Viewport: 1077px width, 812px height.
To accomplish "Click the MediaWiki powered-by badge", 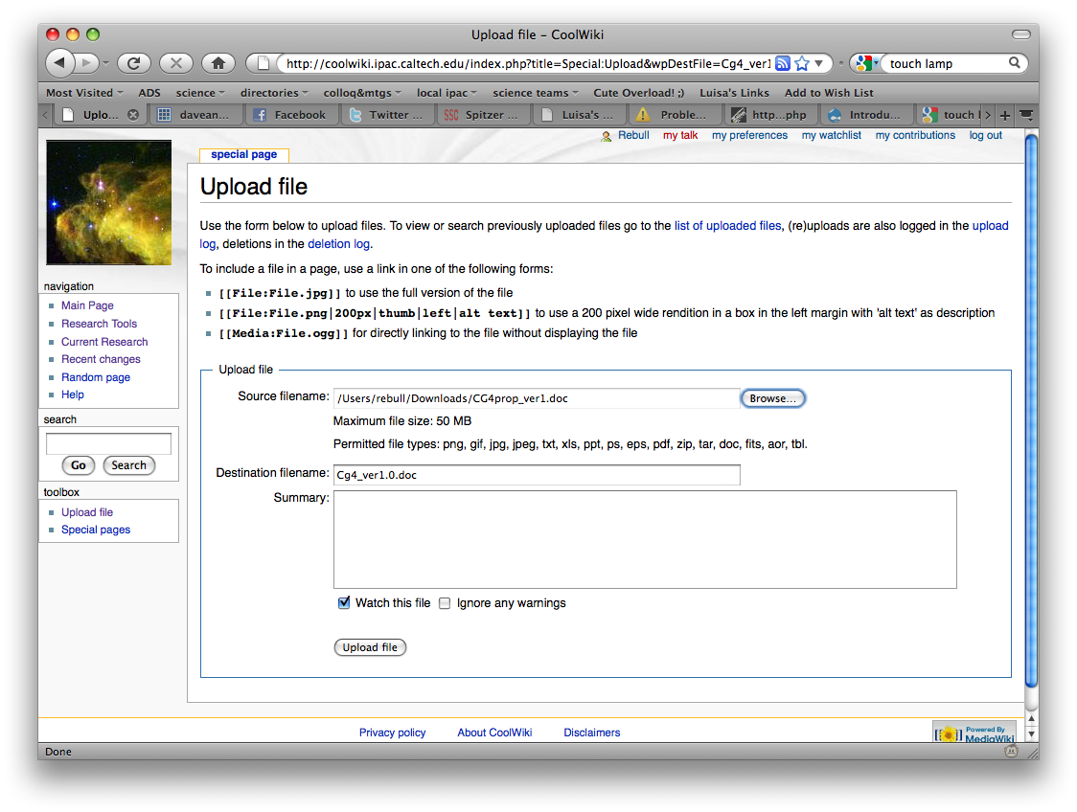I will pos(974,733).
